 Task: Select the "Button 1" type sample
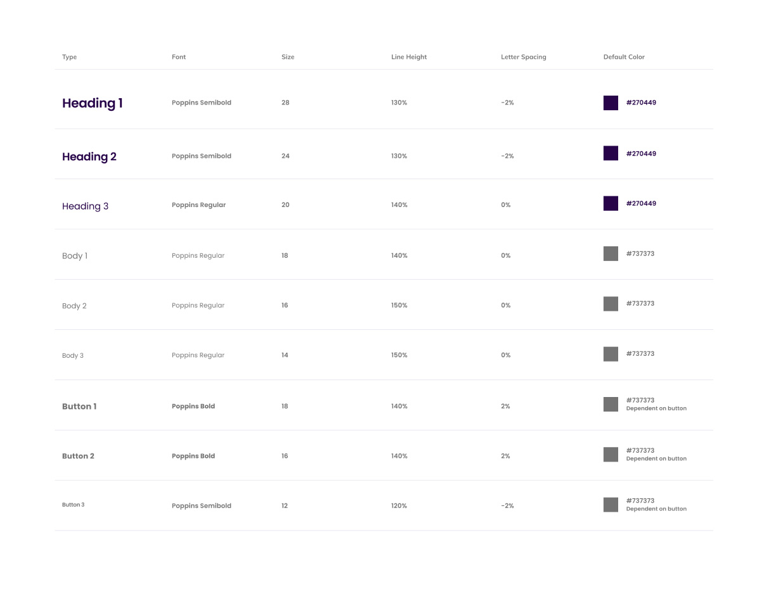[x=79, y=407]
